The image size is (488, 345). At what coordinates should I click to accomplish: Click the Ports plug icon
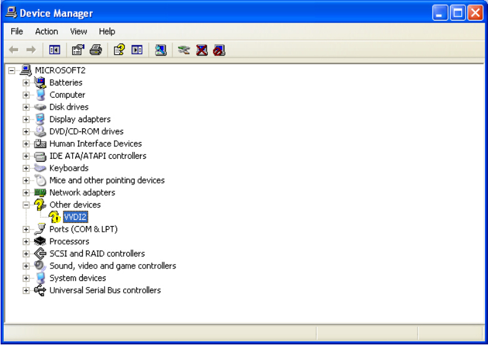tap(40, 229)
